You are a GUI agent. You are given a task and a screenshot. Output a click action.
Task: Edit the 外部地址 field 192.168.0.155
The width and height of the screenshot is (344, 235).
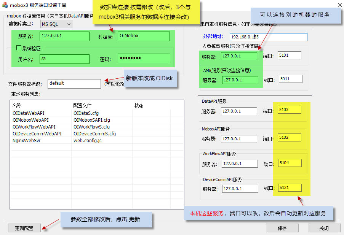click(x=268, y=37)
